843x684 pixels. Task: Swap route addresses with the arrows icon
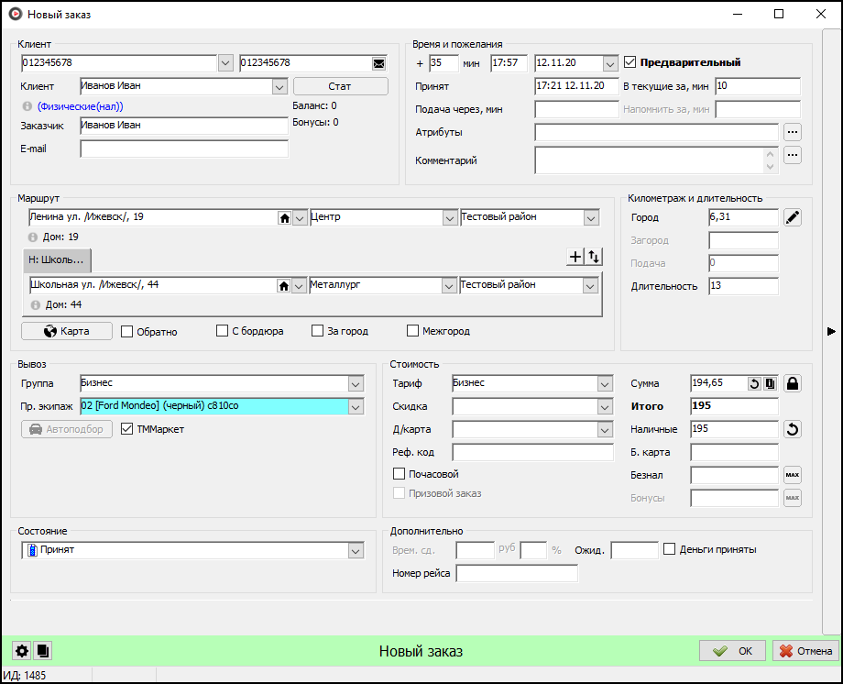594,258
